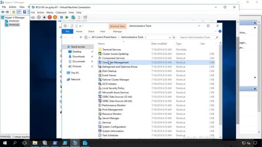Open quick access toolbar customize dropdown
The height and width of the screenshot is (147, 262).
point(80,26)
